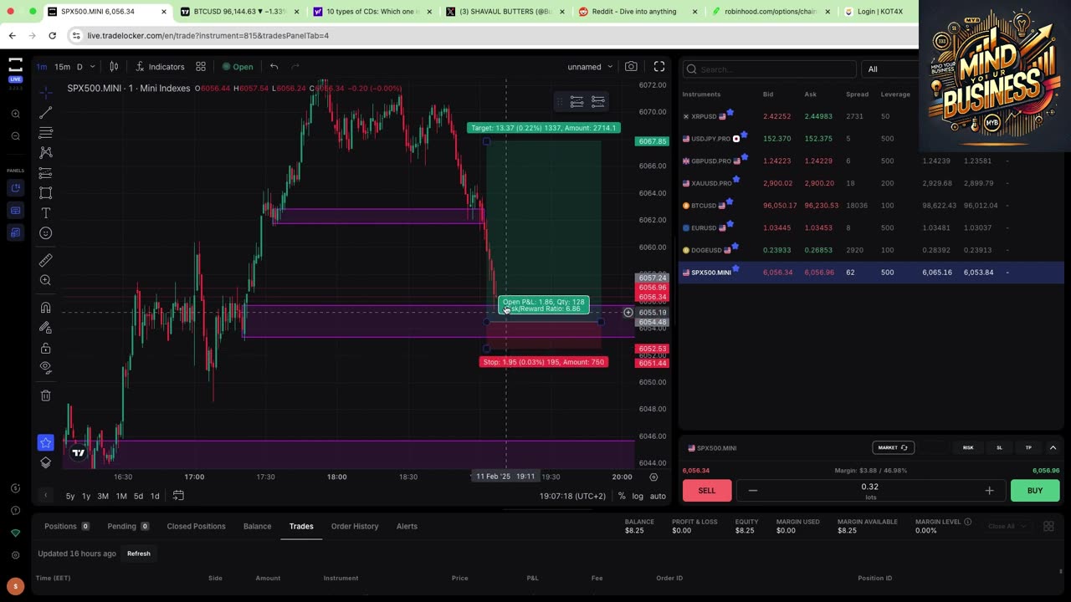This screenshot has height=602, width=1071.
Task: Set the chart range to 5y
Action: [x=70, y=497]
